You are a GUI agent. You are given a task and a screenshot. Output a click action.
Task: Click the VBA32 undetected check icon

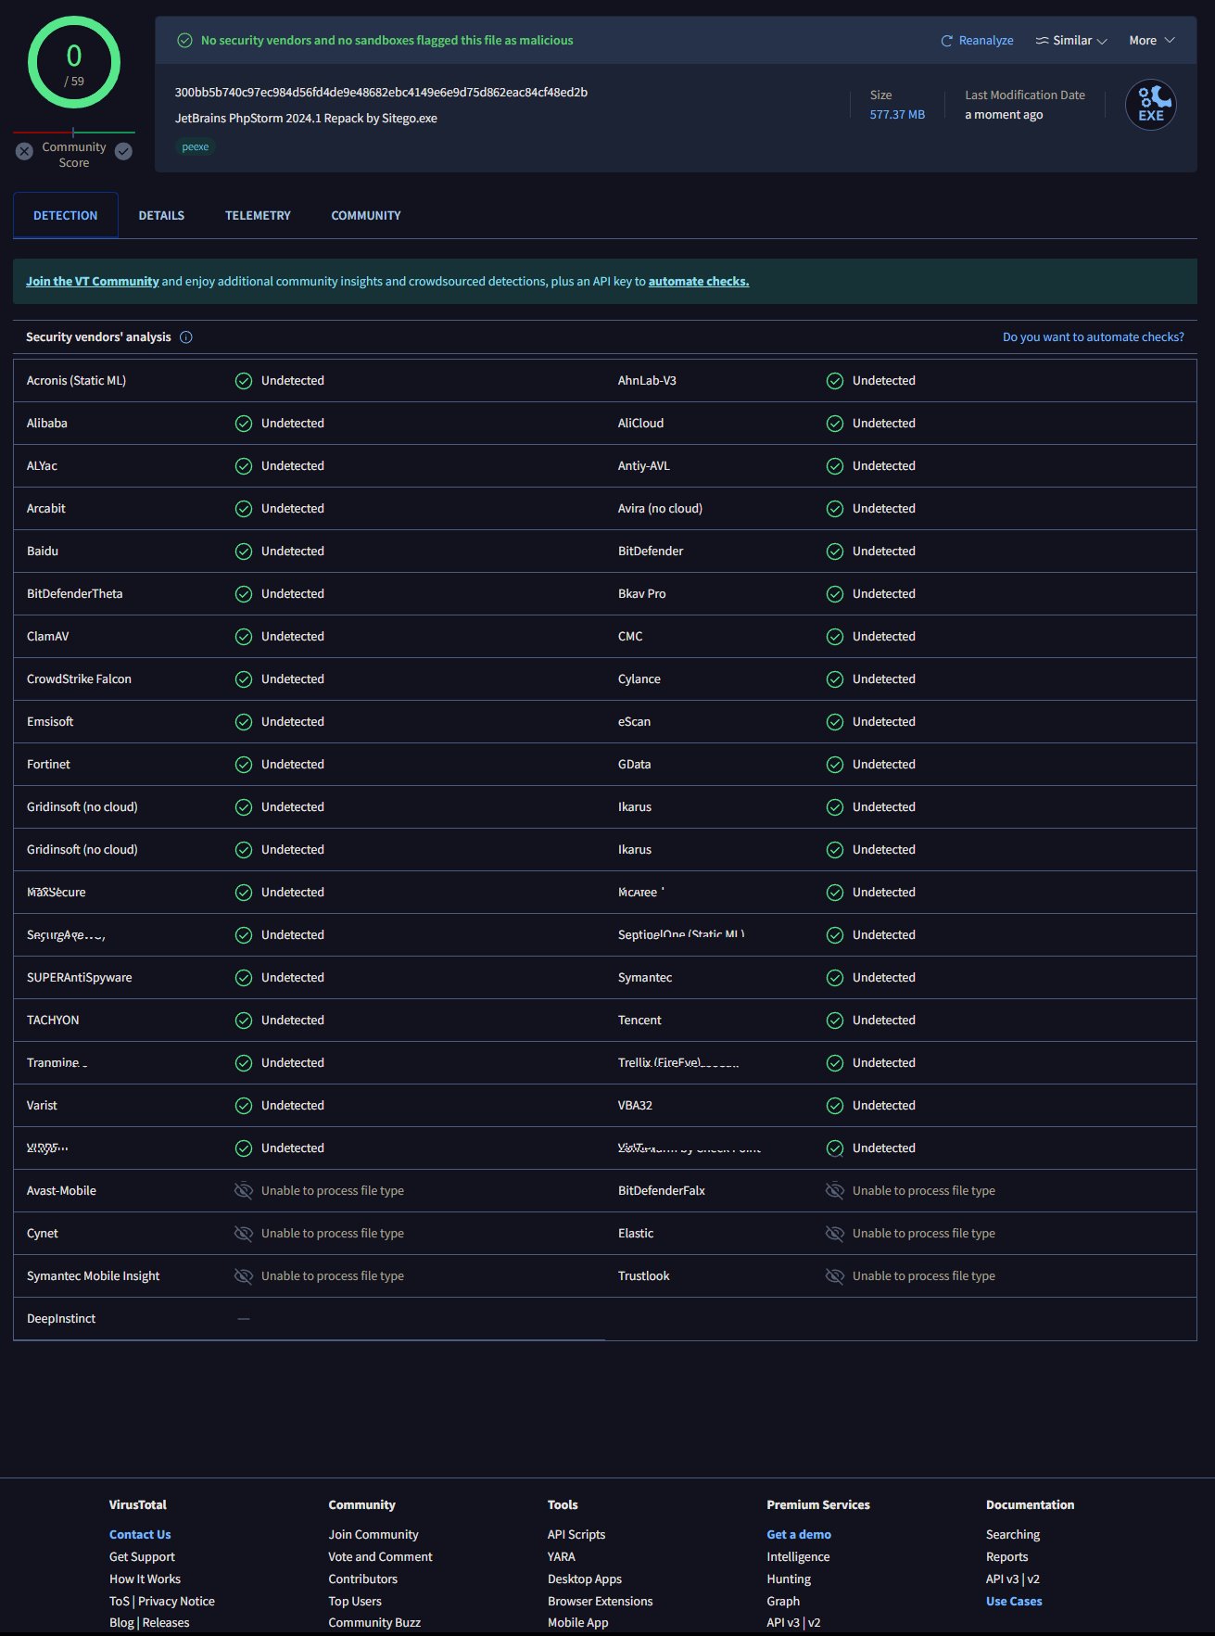point(835,1106)
